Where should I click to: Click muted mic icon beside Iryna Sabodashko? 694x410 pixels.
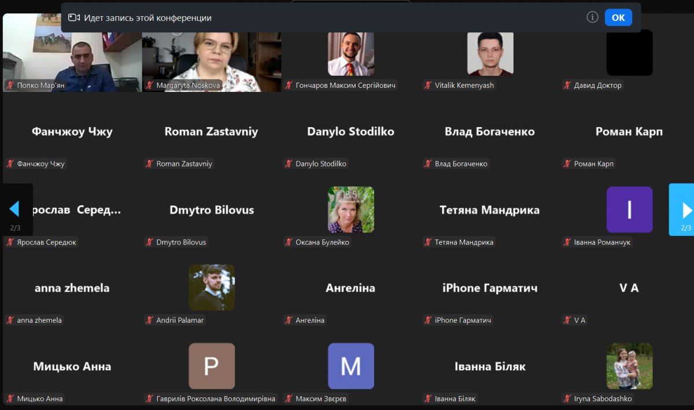click(x=567, y=399)
